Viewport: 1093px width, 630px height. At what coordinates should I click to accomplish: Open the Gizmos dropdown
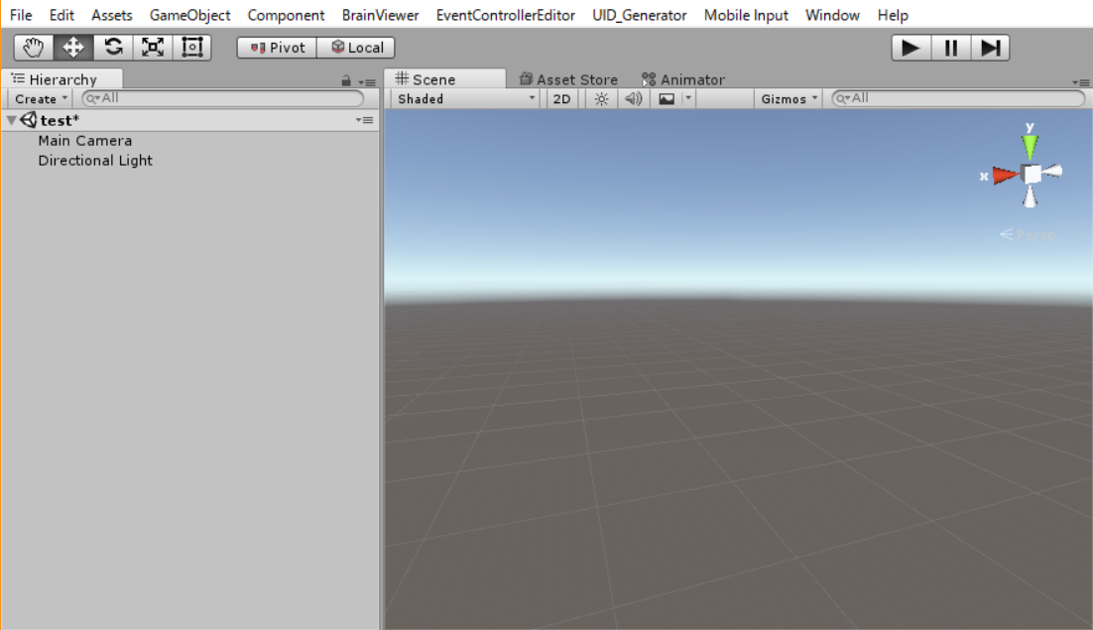tap(789, 99)
